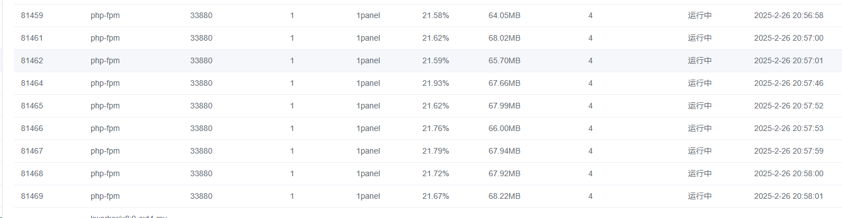The image size is (842, 218).
Task: Select the php-fpm entry for PID 81465
Action: point(105,106)
